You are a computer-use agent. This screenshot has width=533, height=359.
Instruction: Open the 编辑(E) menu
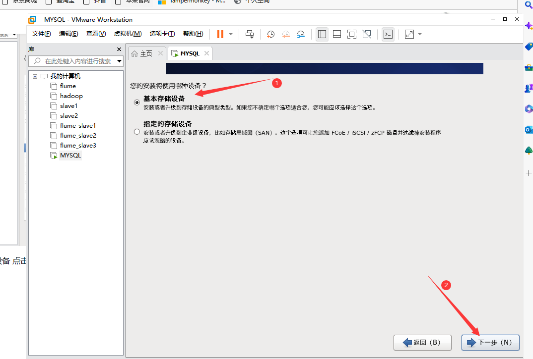pos(68,34)
